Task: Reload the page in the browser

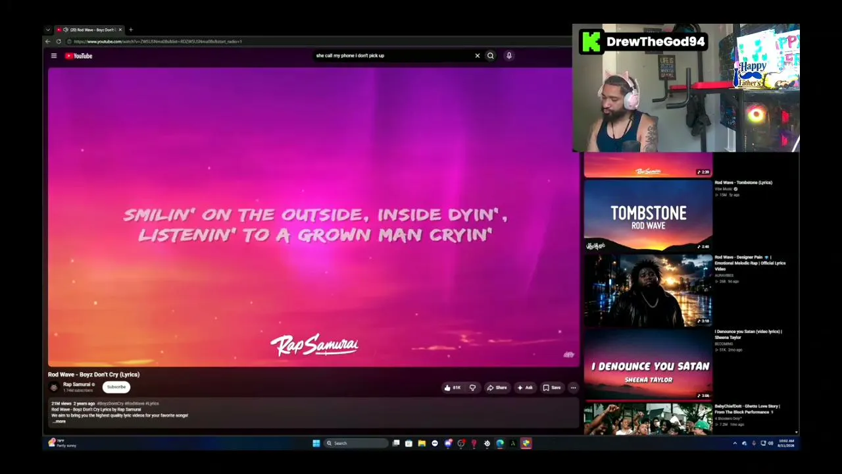Action: coord(59,41)
